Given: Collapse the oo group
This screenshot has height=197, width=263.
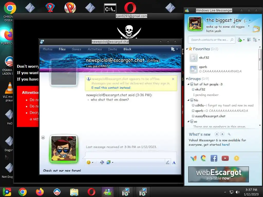Looking at the screenshot, I should click(188, 121).
